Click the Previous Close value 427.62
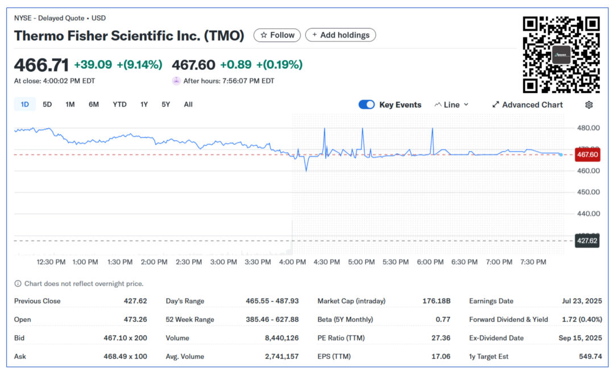Viewport: 614px width, 373px height. [135, 301]
